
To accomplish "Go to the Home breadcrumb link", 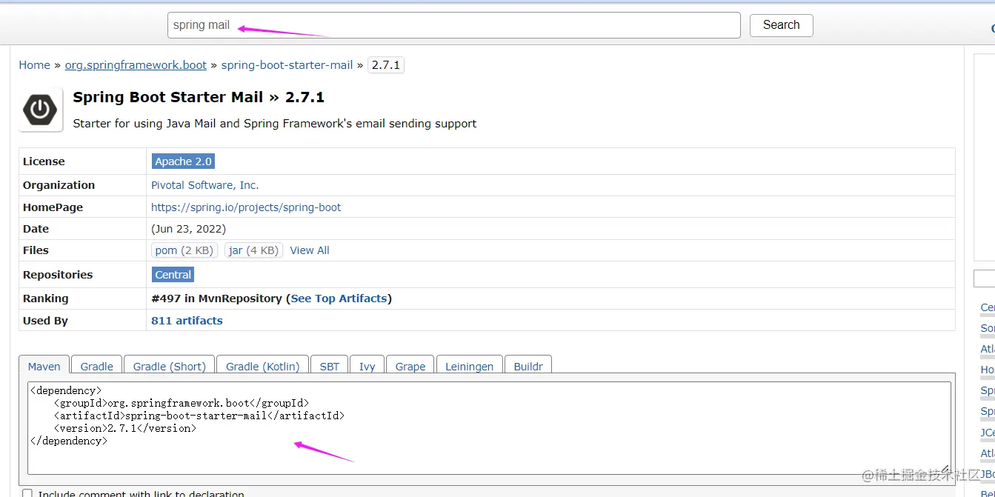I will coord(34,65).
